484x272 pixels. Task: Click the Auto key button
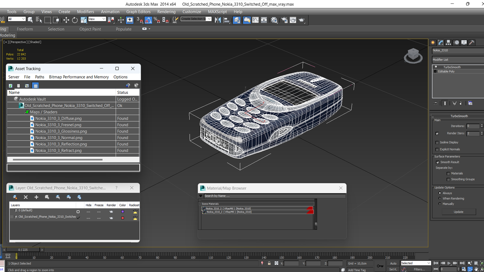[x=393, y=263]
